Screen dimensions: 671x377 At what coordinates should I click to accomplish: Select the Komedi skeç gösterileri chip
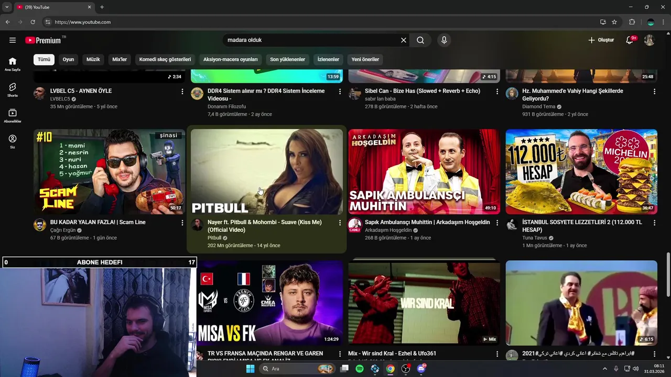click(165, 59)
